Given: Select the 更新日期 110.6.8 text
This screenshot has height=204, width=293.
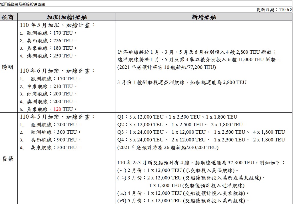Looking at the screenshot, I should click(x=274, y=10).
